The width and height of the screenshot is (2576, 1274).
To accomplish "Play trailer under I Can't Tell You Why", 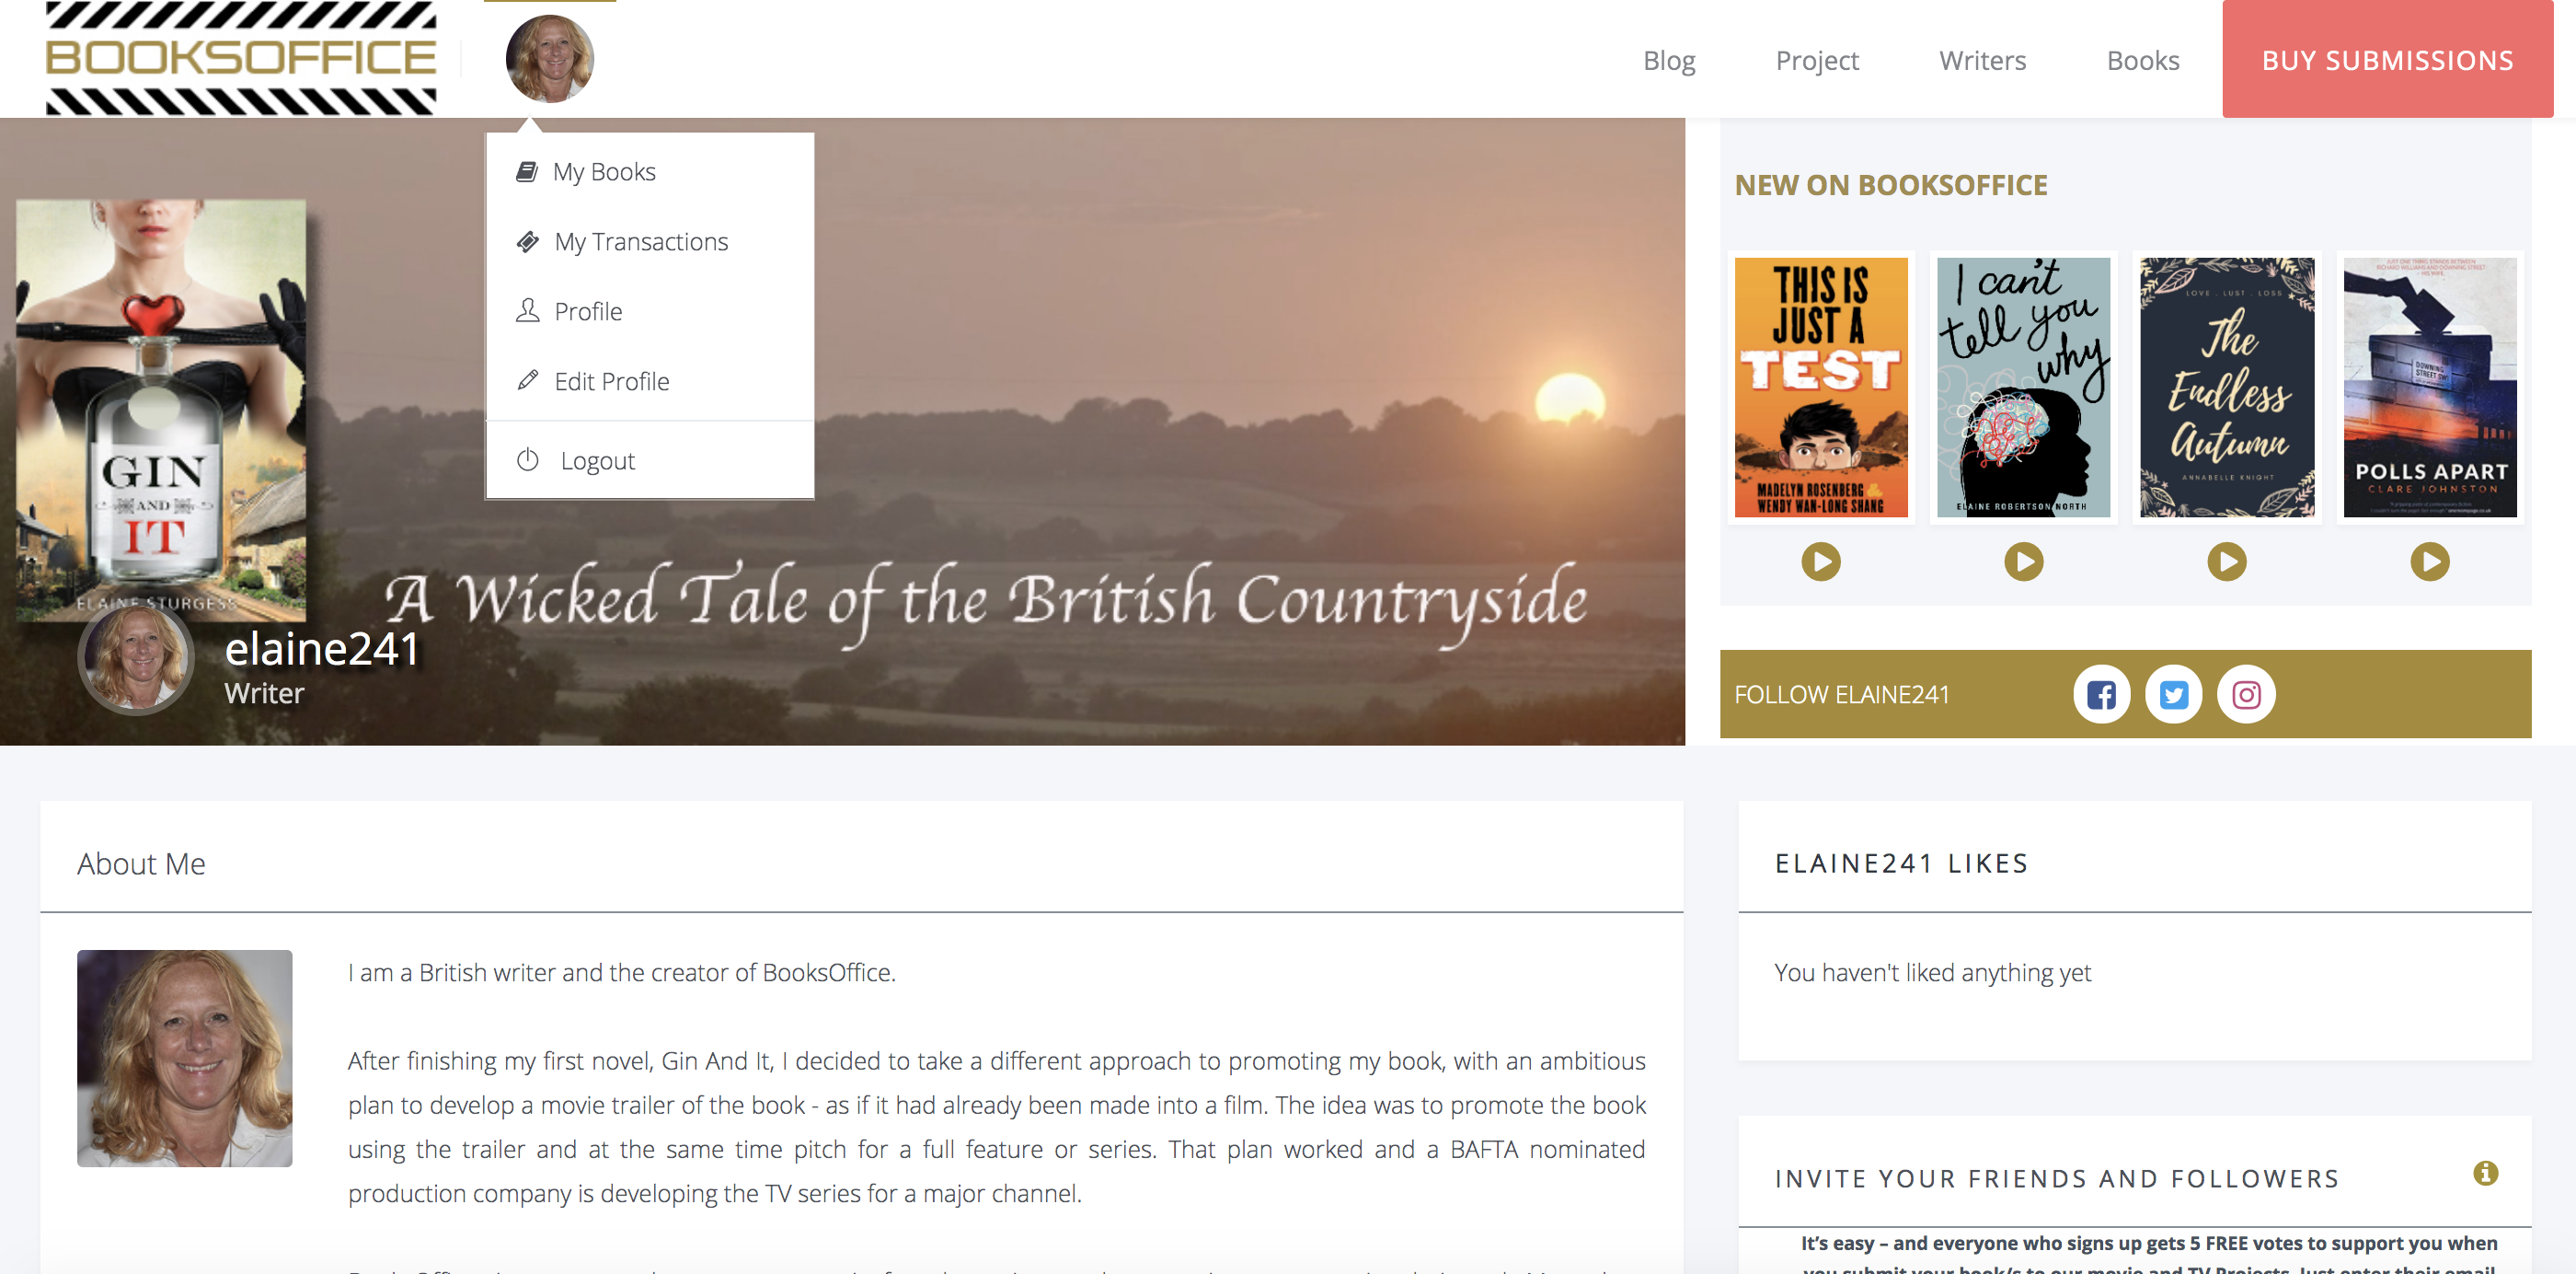I will tap(2024, 562).
